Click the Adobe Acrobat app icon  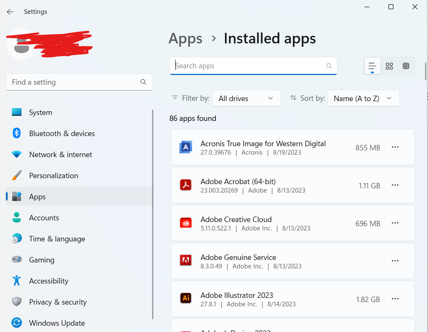click(186, 185)
